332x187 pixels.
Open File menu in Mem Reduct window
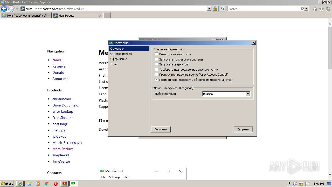pyautogui.click(x=103, y=177)
